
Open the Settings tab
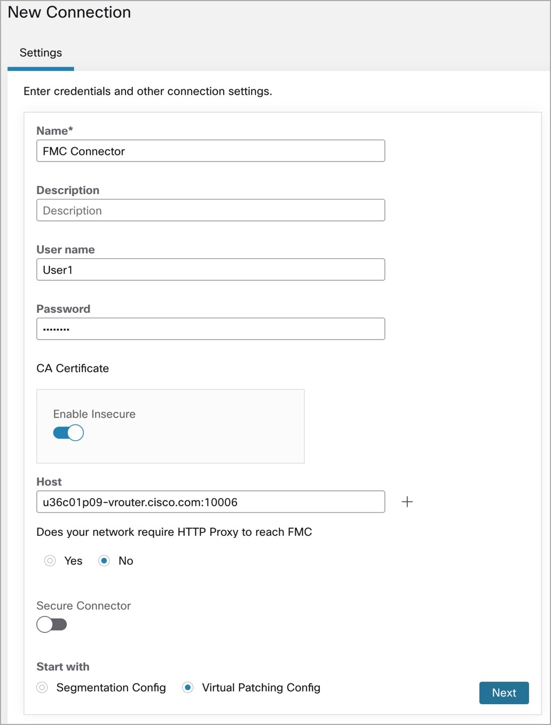[x=41, y=53]
